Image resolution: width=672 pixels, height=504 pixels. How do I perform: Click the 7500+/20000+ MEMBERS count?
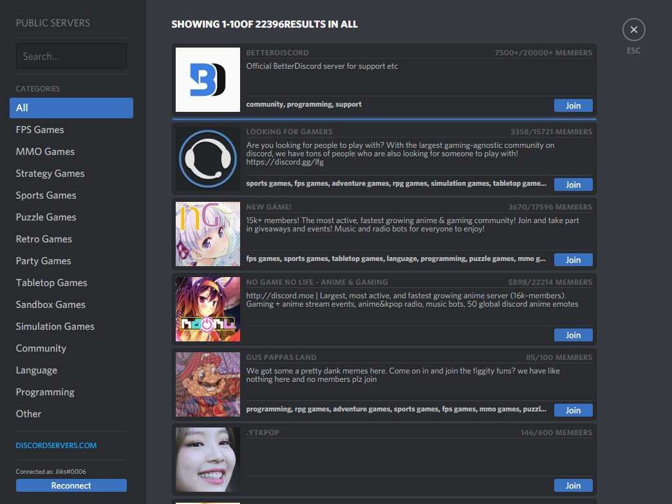[x=543, y=53]
